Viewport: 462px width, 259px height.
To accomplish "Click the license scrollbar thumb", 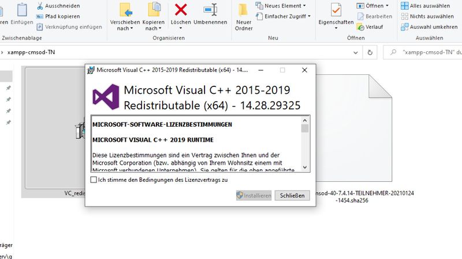I will (x=305, y=128).
